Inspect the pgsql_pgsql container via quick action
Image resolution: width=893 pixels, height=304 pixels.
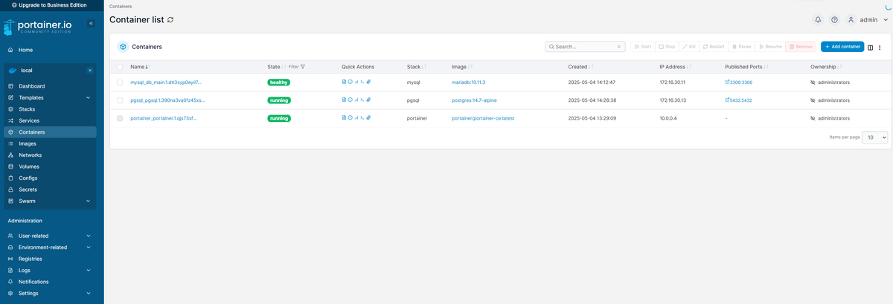(351, 100)
